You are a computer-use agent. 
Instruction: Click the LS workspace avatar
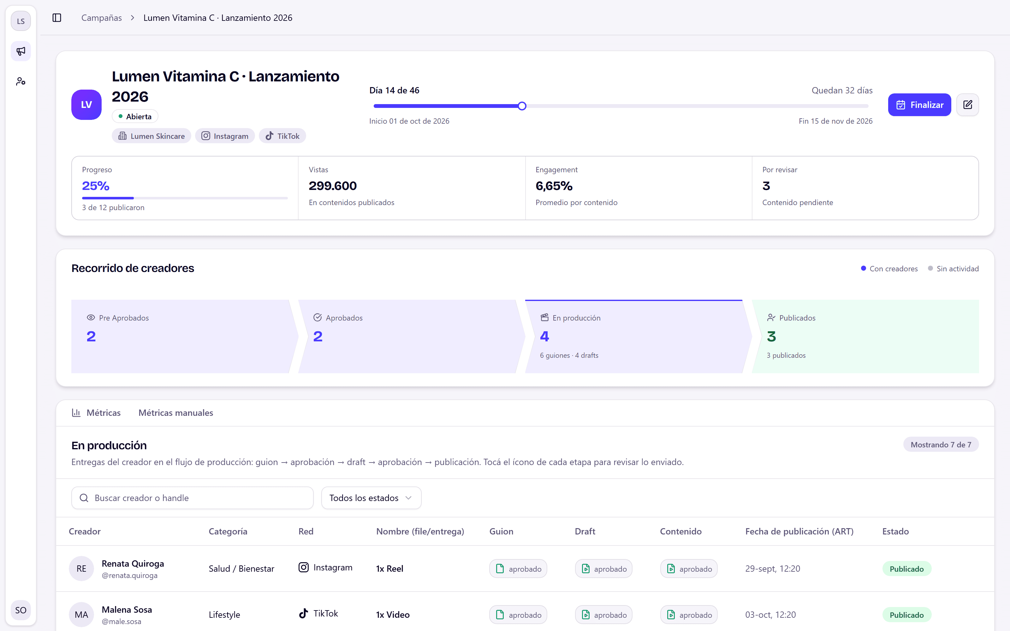pyautogui.click(x=21, y=21)
